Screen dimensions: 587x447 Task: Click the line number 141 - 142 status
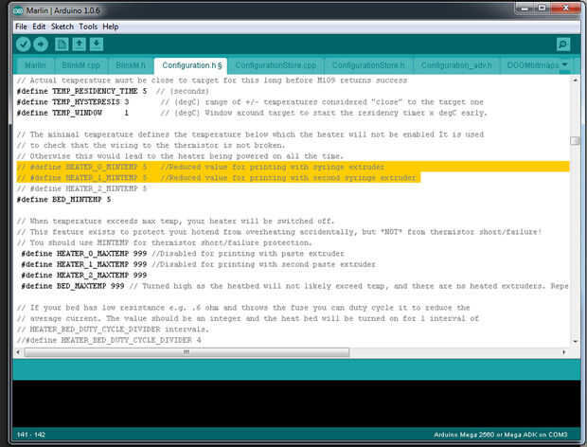coord(30,435)
